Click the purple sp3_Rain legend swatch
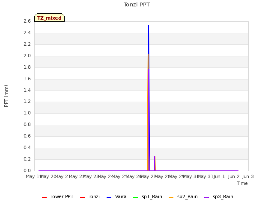The height and width of the screenshot is (205, 274). coord(206,197)
